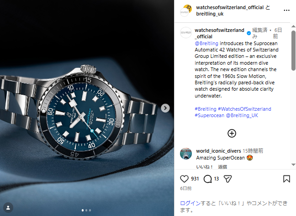The width and height of the screenshot is (296, 216).
Task: Open the #WatchesOfSwitzerland hashtag
Action: (244, 109)
